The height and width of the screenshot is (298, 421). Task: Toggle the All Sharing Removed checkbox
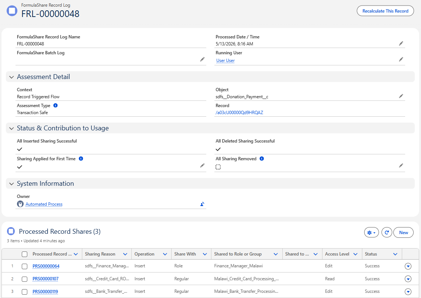click(218, 167)
